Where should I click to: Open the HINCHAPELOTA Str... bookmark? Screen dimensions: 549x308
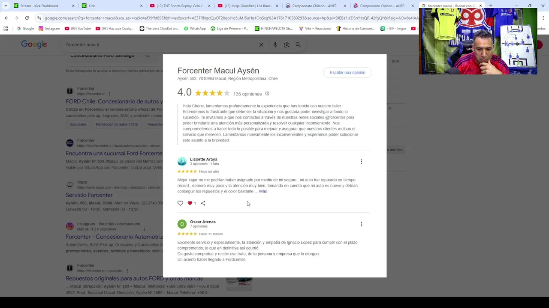[274, 29]
